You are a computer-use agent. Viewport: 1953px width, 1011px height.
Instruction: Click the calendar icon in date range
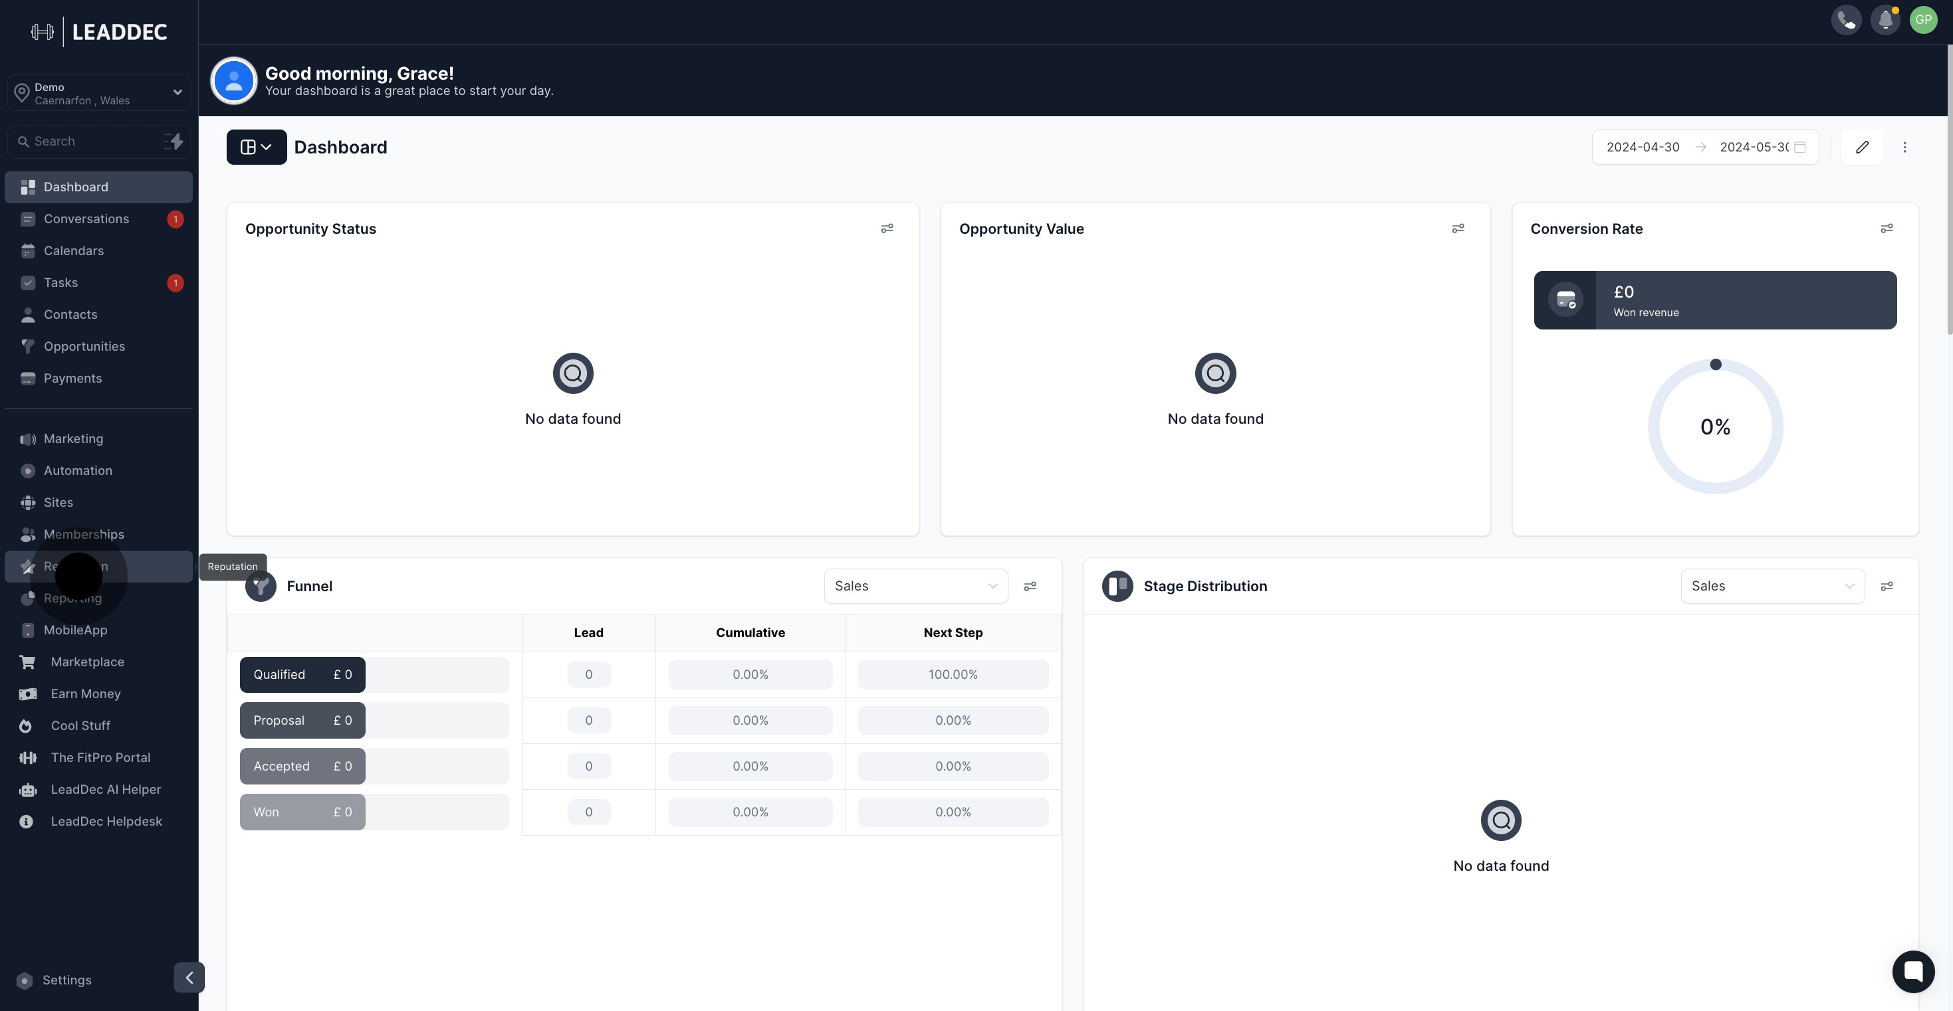[x=1800, y=147]
